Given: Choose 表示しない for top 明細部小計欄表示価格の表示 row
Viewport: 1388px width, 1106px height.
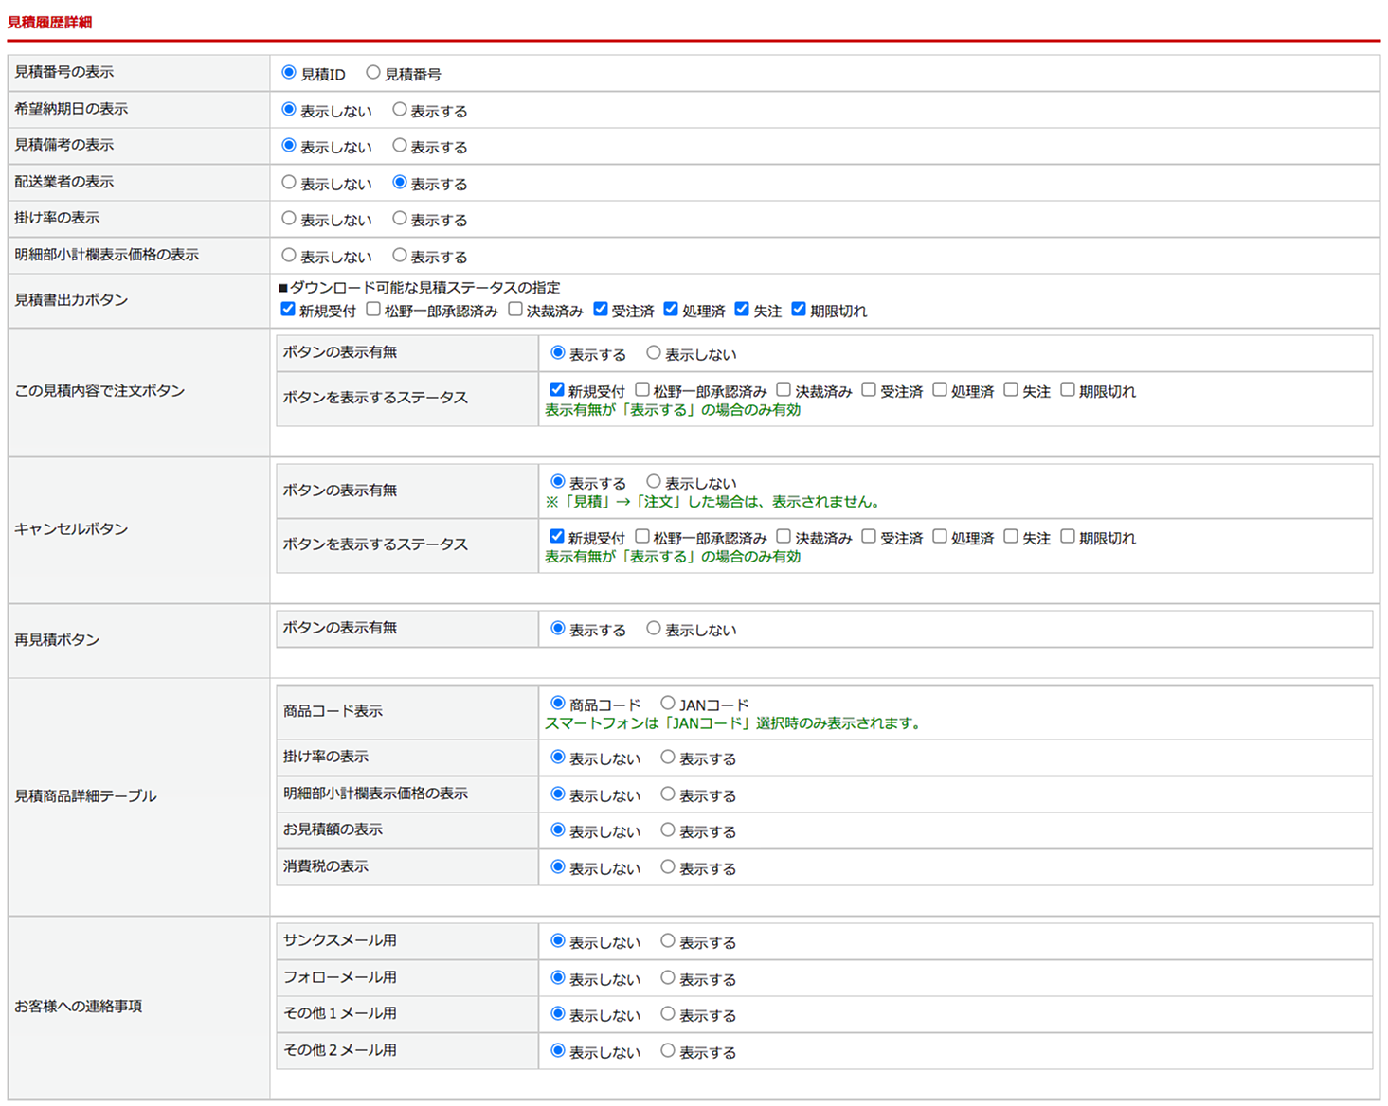Looking at the screenshot, I should (289, 256).
